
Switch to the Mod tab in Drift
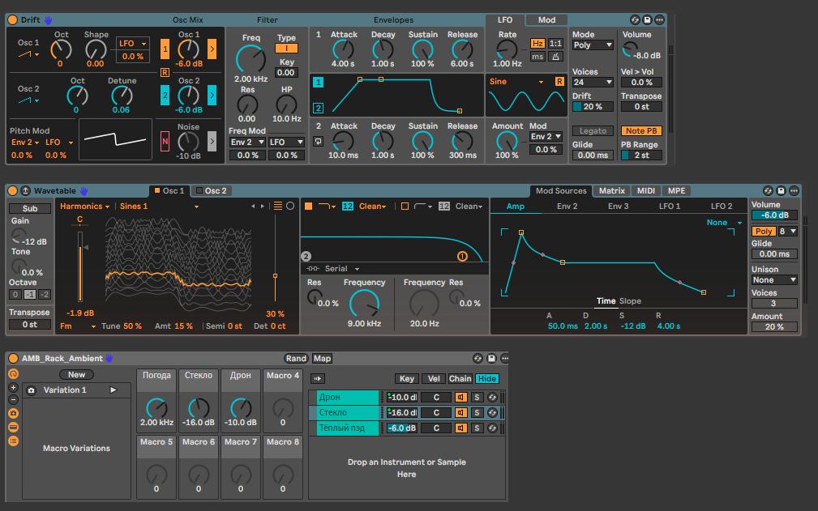pyautogui.click(x=546, y=19)
